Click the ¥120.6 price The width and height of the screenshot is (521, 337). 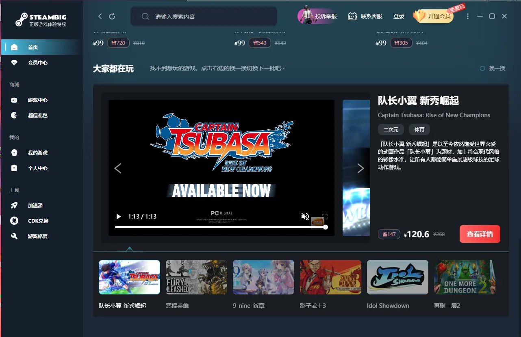(x=417, y=234)
